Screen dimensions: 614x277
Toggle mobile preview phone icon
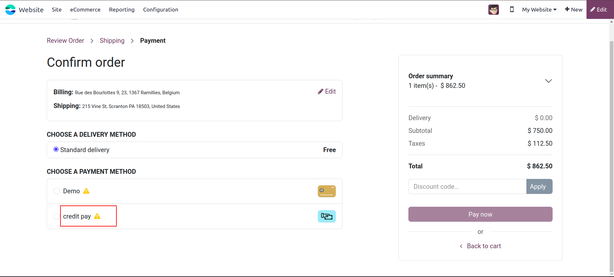click(x=512, y=10)
